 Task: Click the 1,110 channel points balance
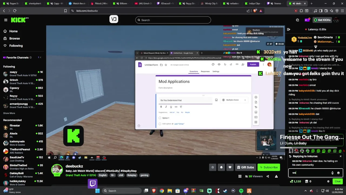(295, 181)
